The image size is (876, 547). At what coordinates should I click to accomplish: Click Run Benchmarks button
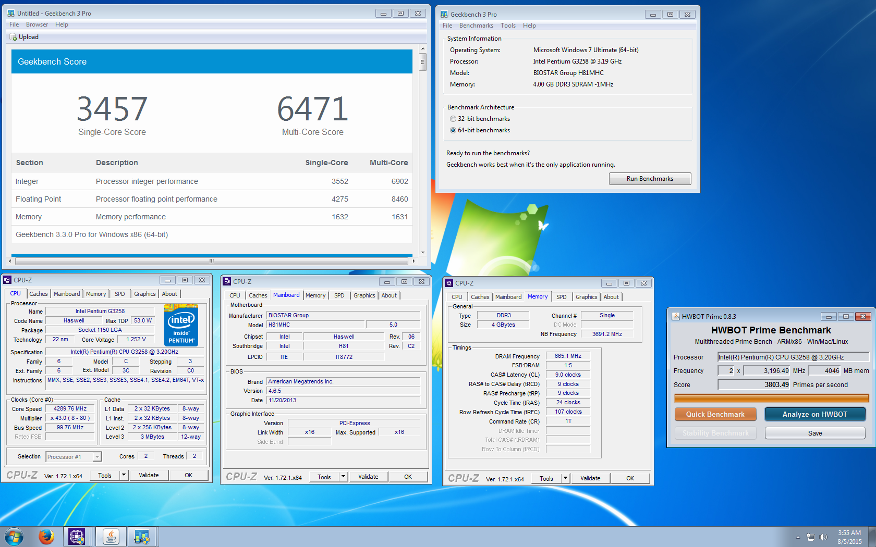tap(650, 179)
